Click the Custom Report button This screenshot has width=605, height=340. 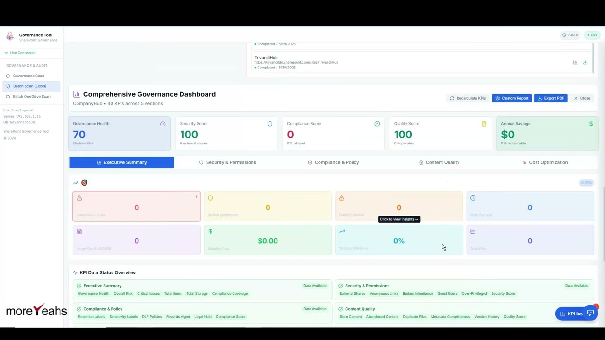(x=512, y=98)
